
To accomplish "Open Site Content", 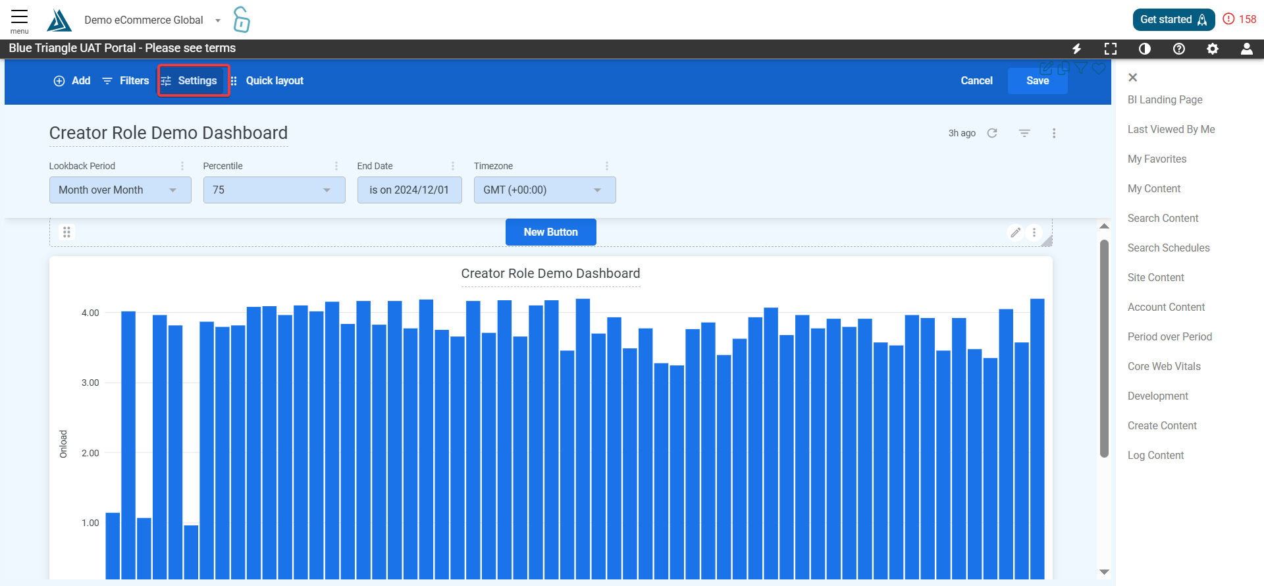I will [1155, 278].
